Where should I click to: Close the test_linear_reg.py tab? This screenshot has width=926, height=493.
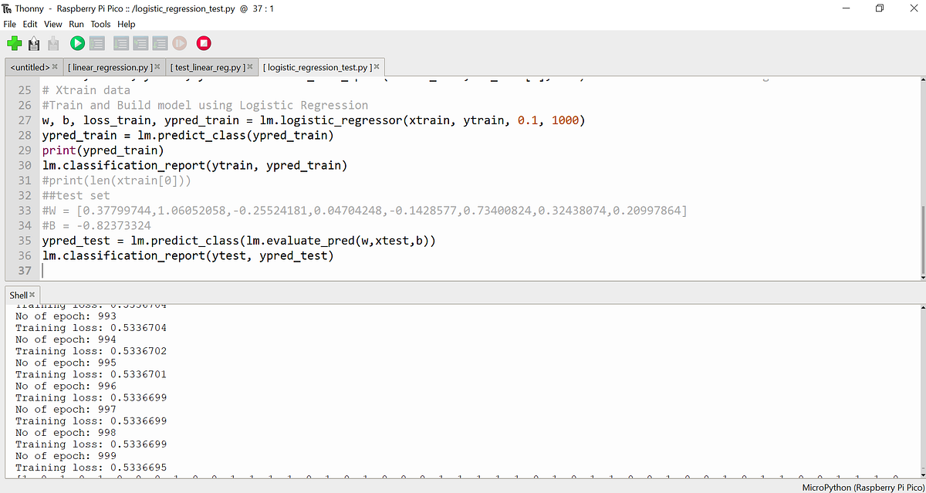(248, 67)
